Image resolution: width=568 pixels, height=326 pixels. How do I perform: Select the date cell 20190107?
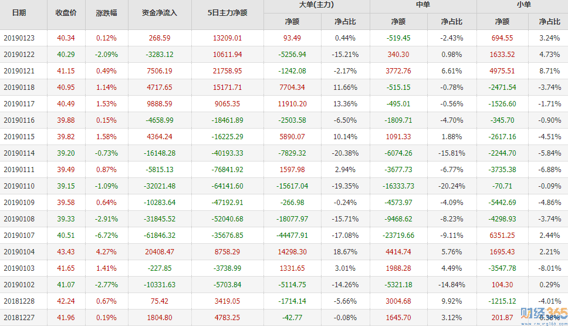pyautogui.click(x=19, y=236)
